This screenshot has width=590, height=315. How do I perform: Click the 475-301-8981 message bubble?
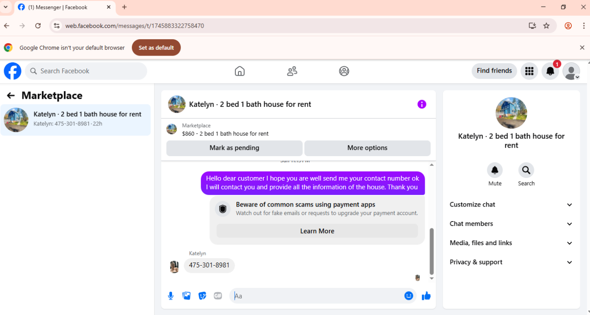click(209, 266)
